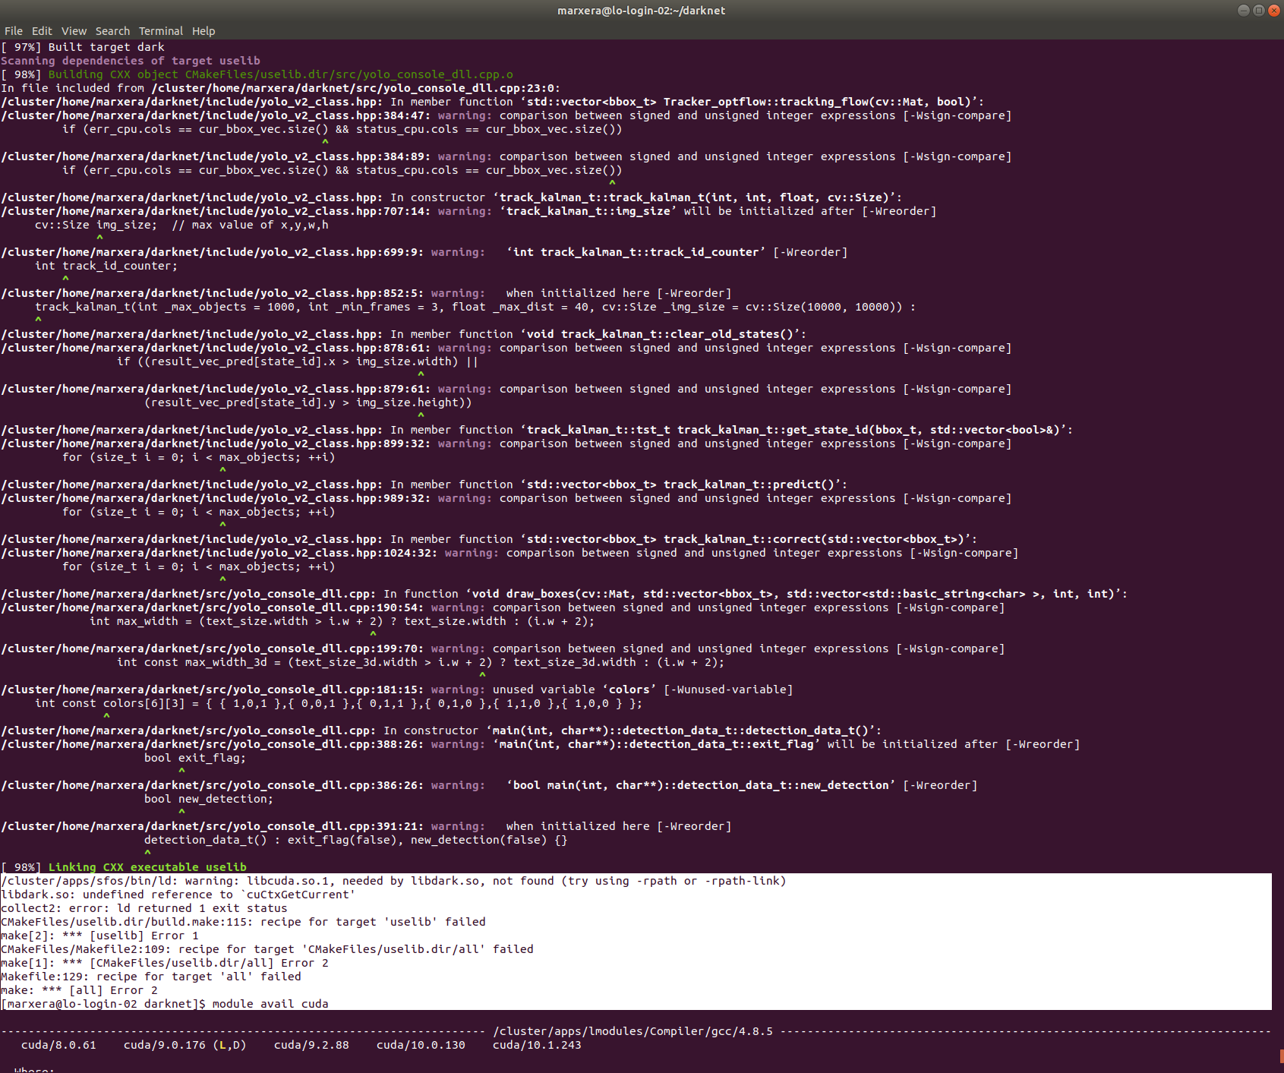
Task: Click 'Makefile:129: recipe for target all failed' line
Action: pos(151,977)
